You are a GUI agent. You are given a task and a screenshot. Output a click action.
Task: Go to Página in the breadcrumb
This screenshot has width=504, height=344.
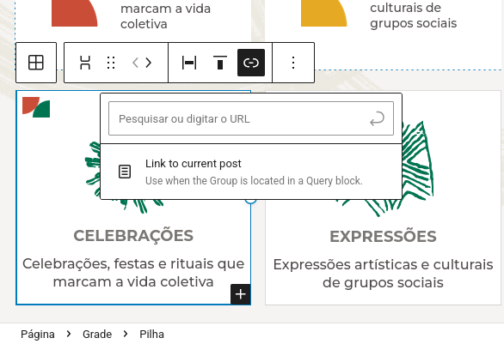(38, 334)
